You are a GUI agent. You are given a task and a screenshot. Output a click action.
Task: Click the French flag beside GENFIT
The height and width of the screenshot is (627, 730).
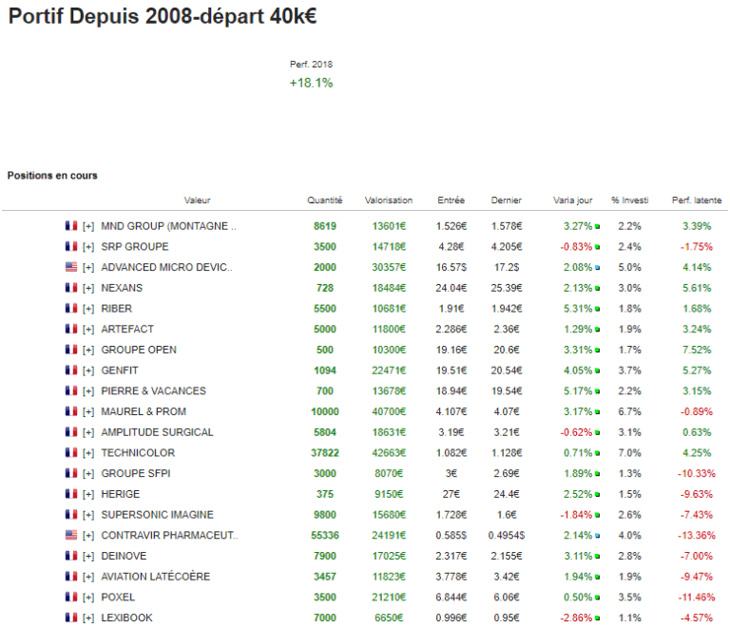70,370
